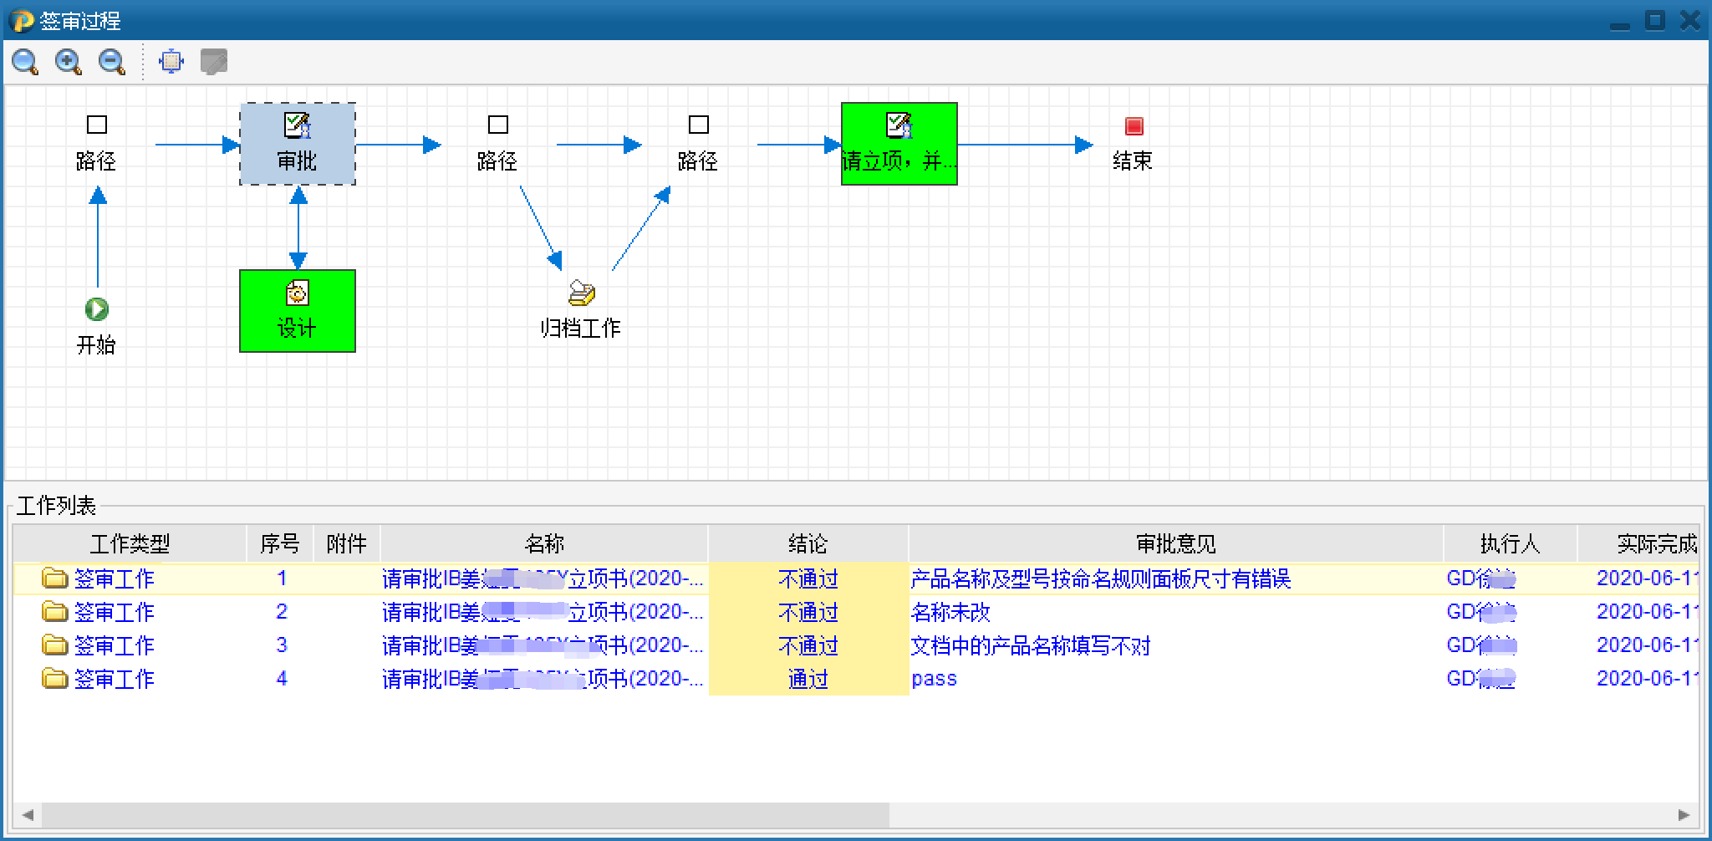This screenshot has height=841, width=1712.
Task: Click the zoom in magnifier icon
Action: point(69,62)
